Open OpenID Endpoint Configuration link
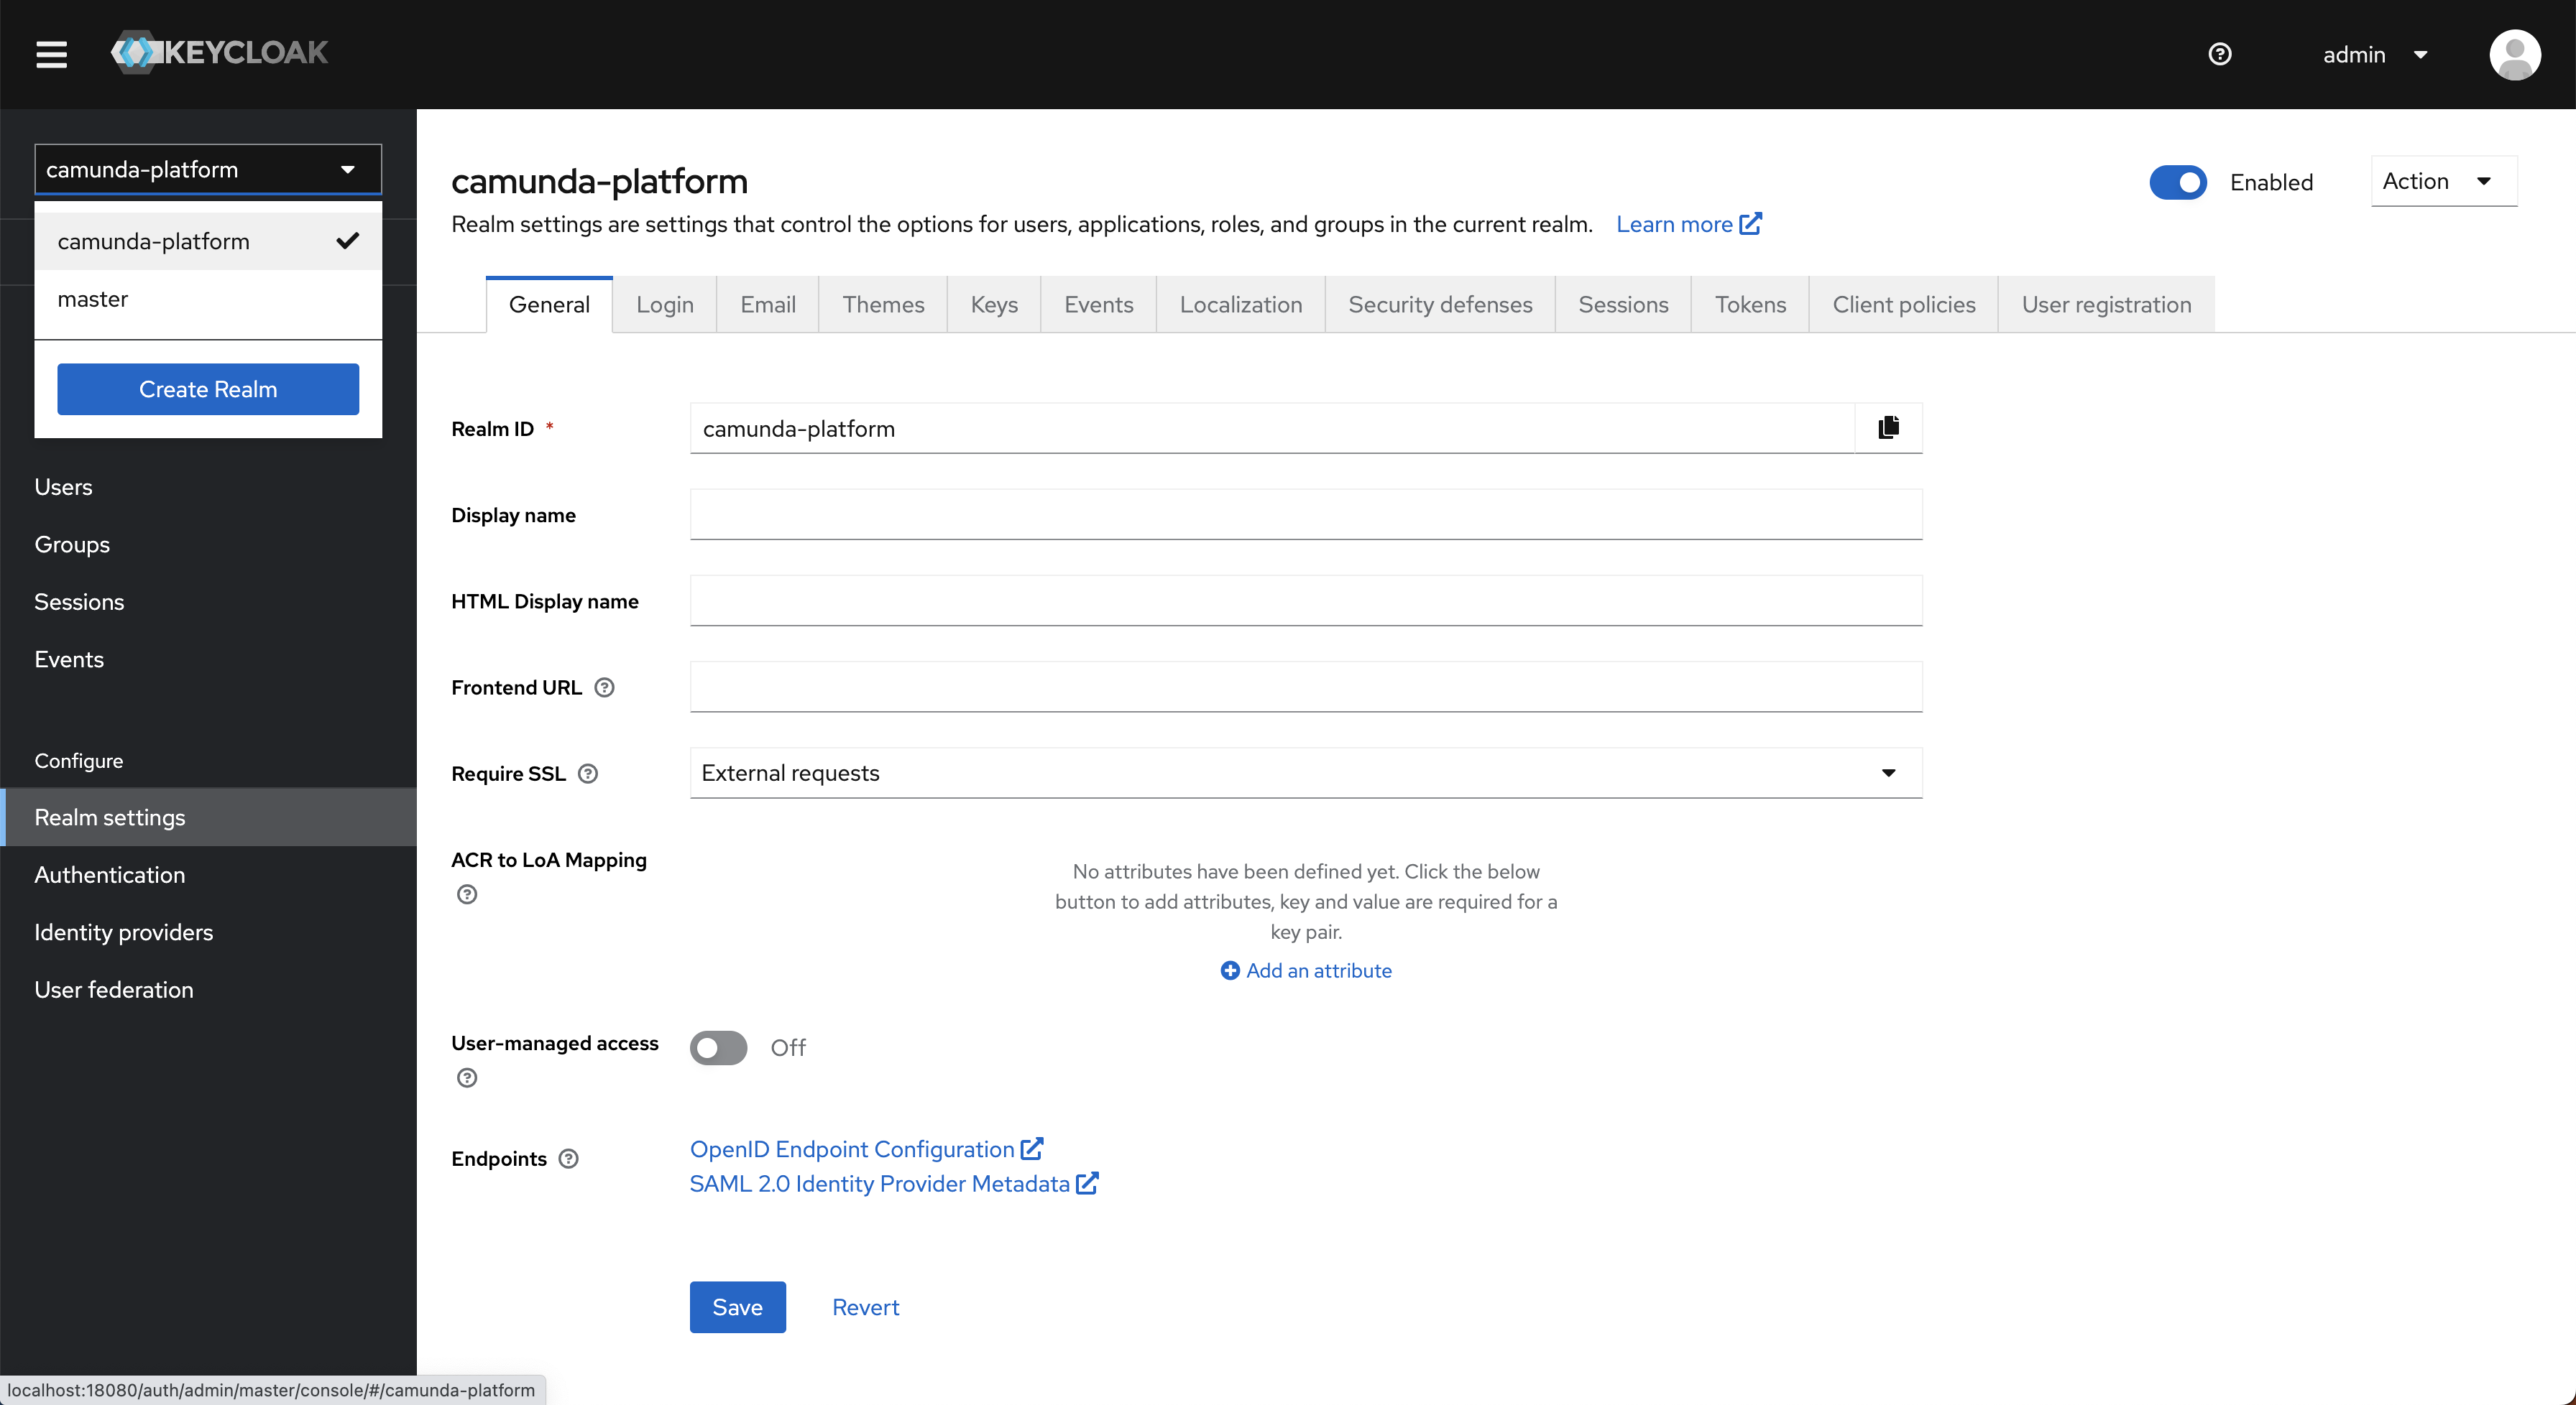Viewport: 2576px width, 1405px height. tap(864, 1147)
